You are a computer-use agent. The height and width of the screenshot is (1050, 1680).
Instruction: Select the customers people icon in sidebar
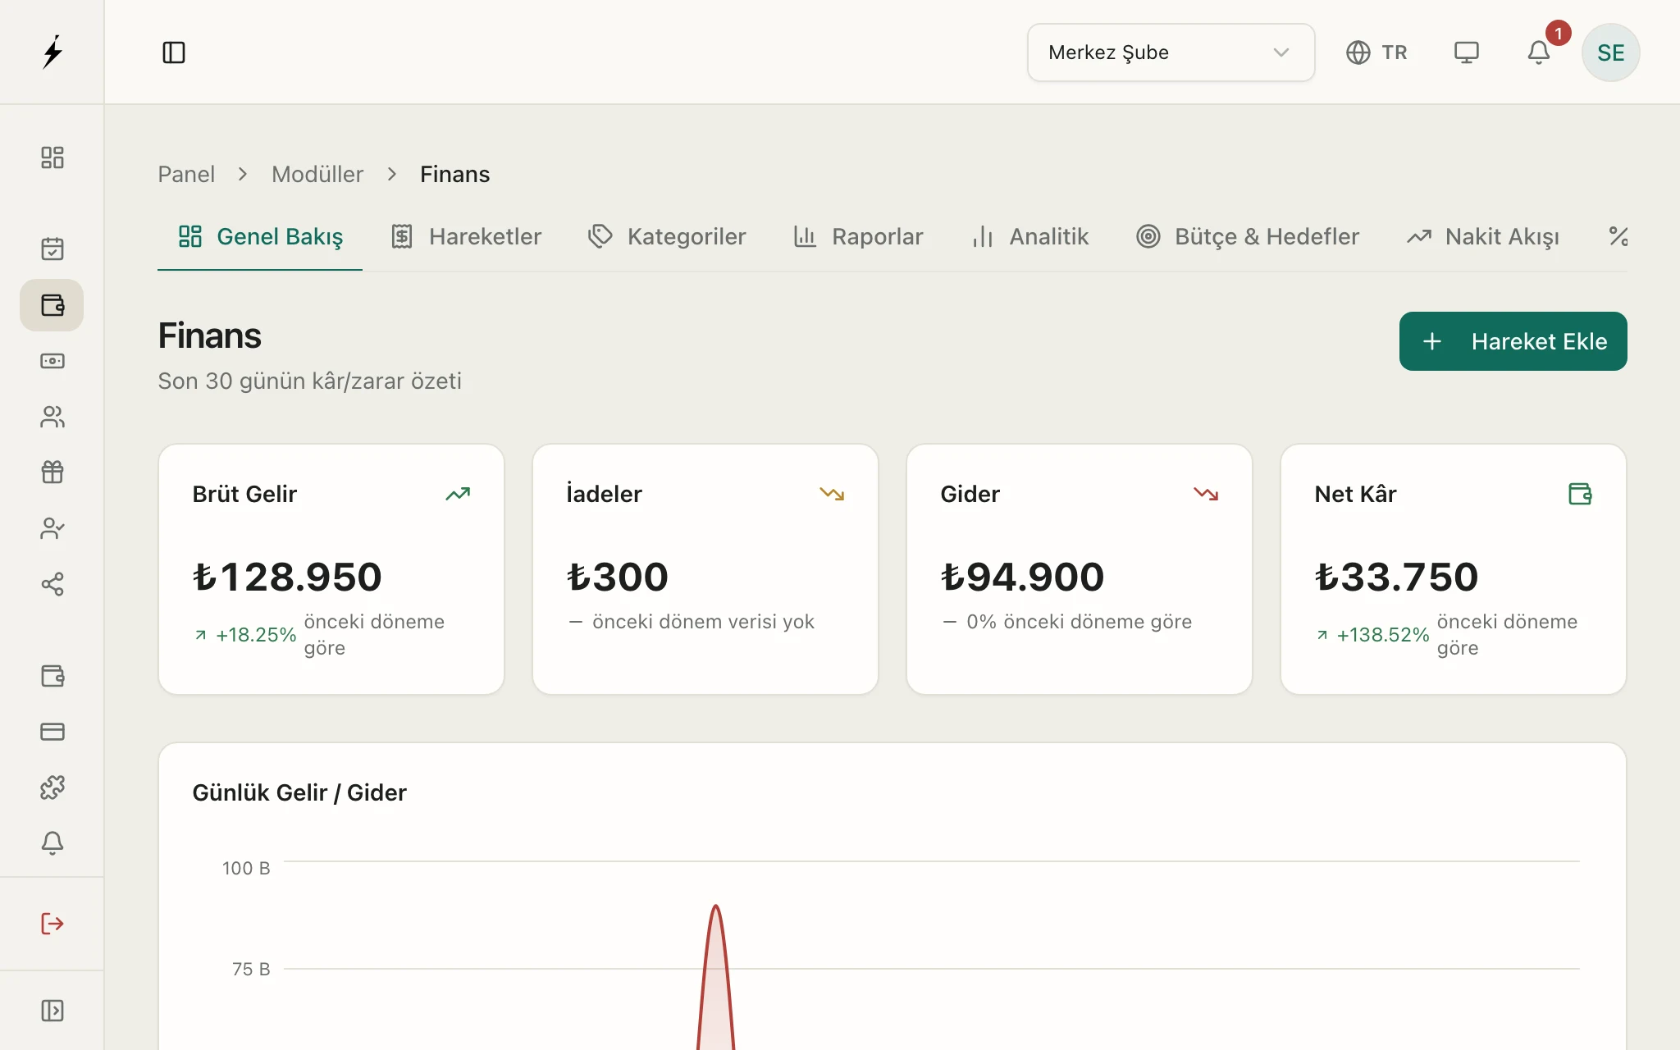click(x=52, y=417)
